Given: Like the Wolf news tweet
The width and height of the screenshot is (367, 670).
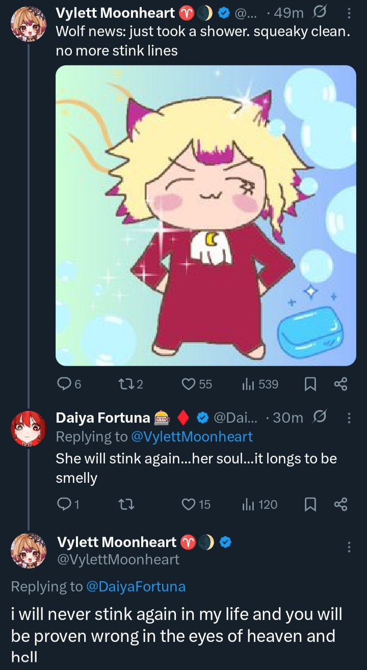Looking at the screenshot, I should [x=190, y=384].
